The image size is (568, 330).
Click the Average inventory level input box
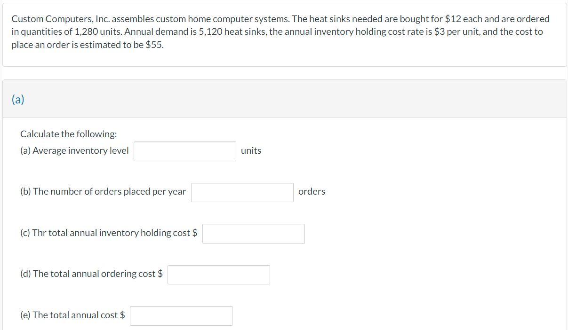point(185,151)
